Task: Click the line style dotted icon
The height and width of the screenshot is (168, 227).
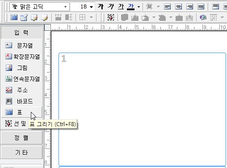Action: (214, 17)
